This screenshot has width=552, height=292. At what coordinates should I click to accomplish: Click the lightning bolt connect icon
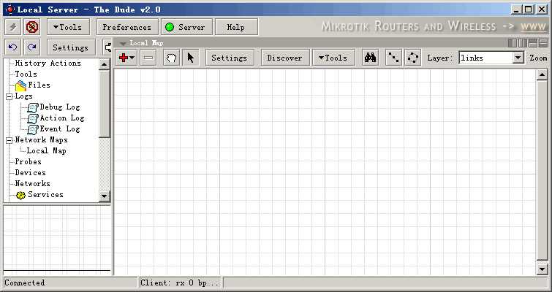pyautogui.click(x=12, y=27)
